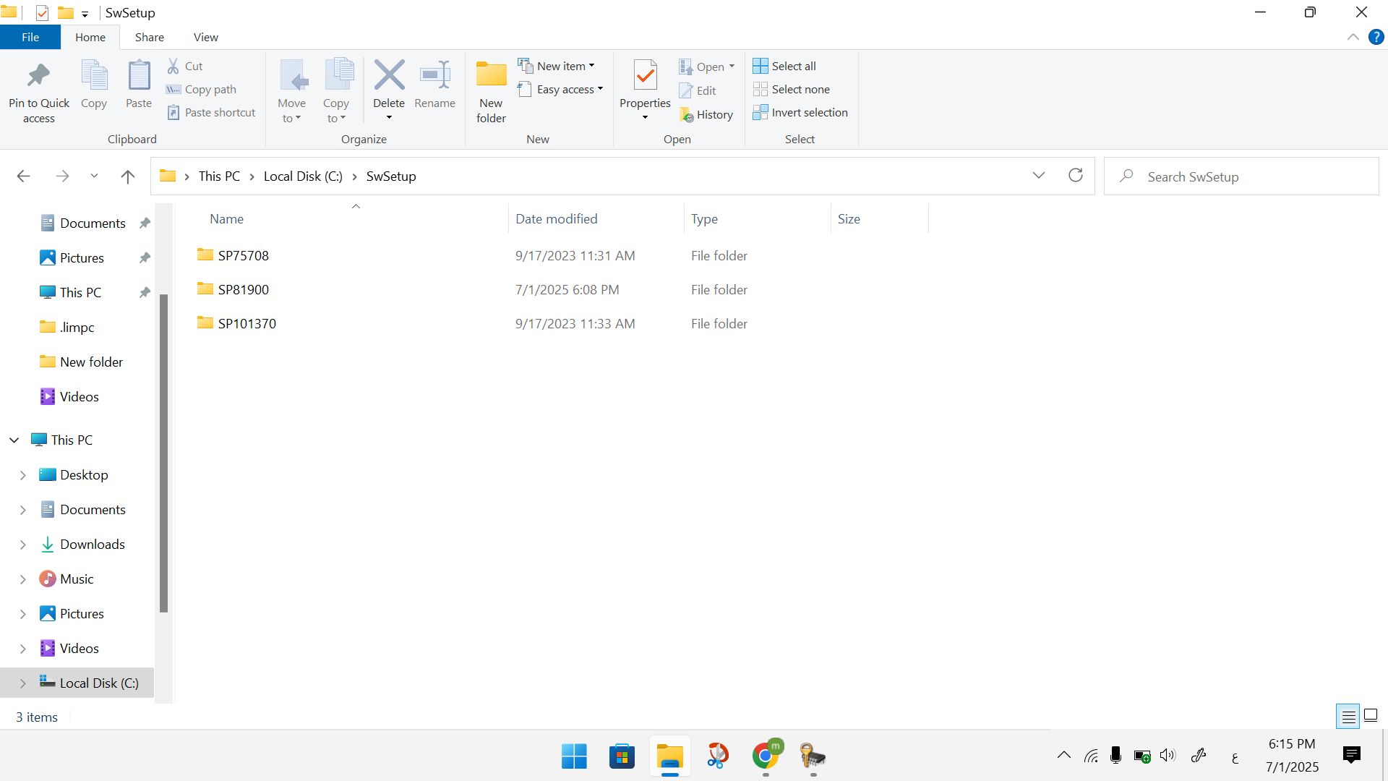
Task: Click the navigation pane scrollbar
Action: [163, 452]
